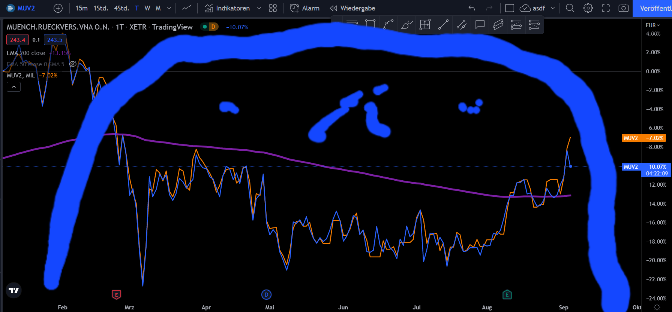Open indicator templates grid icon
This screenshot has height=312, width=672.
point(273,8)
